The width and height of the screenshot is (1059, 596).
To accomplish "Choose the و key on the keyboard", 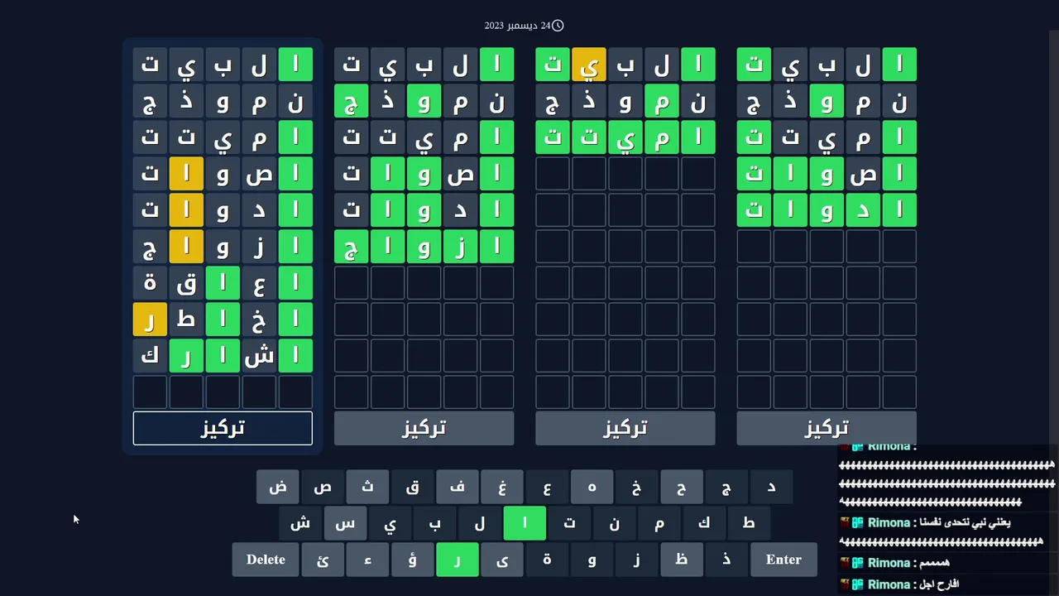I will (592, 560).
